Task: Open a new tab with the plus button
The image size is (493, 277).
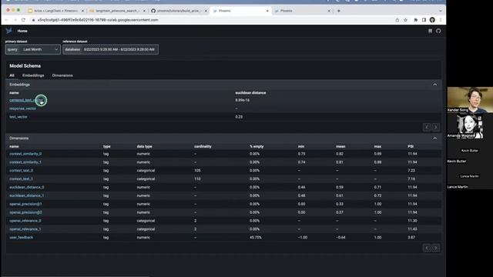Action: (339, 11)
